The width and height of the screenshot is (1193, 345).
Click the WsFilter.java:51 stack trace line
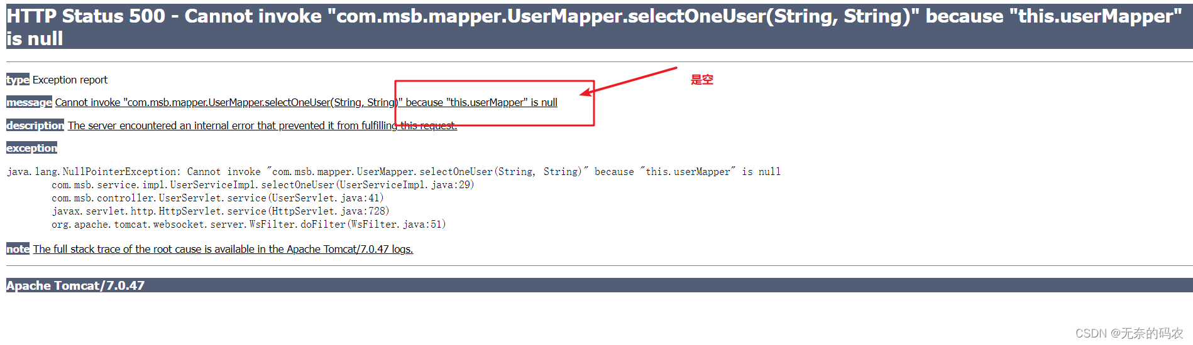tap(249, 224)
